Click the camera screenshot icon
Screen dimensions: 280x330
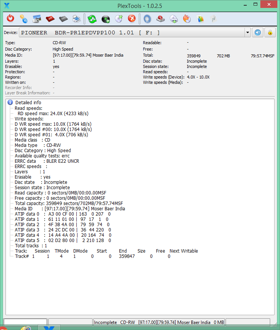click(x=37, y=19)
